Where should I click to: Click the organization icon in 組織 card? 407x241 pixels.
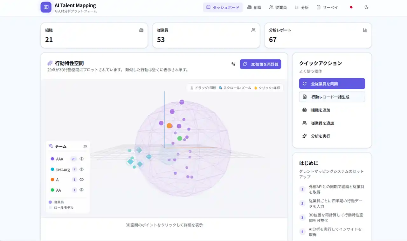(141, 30)
